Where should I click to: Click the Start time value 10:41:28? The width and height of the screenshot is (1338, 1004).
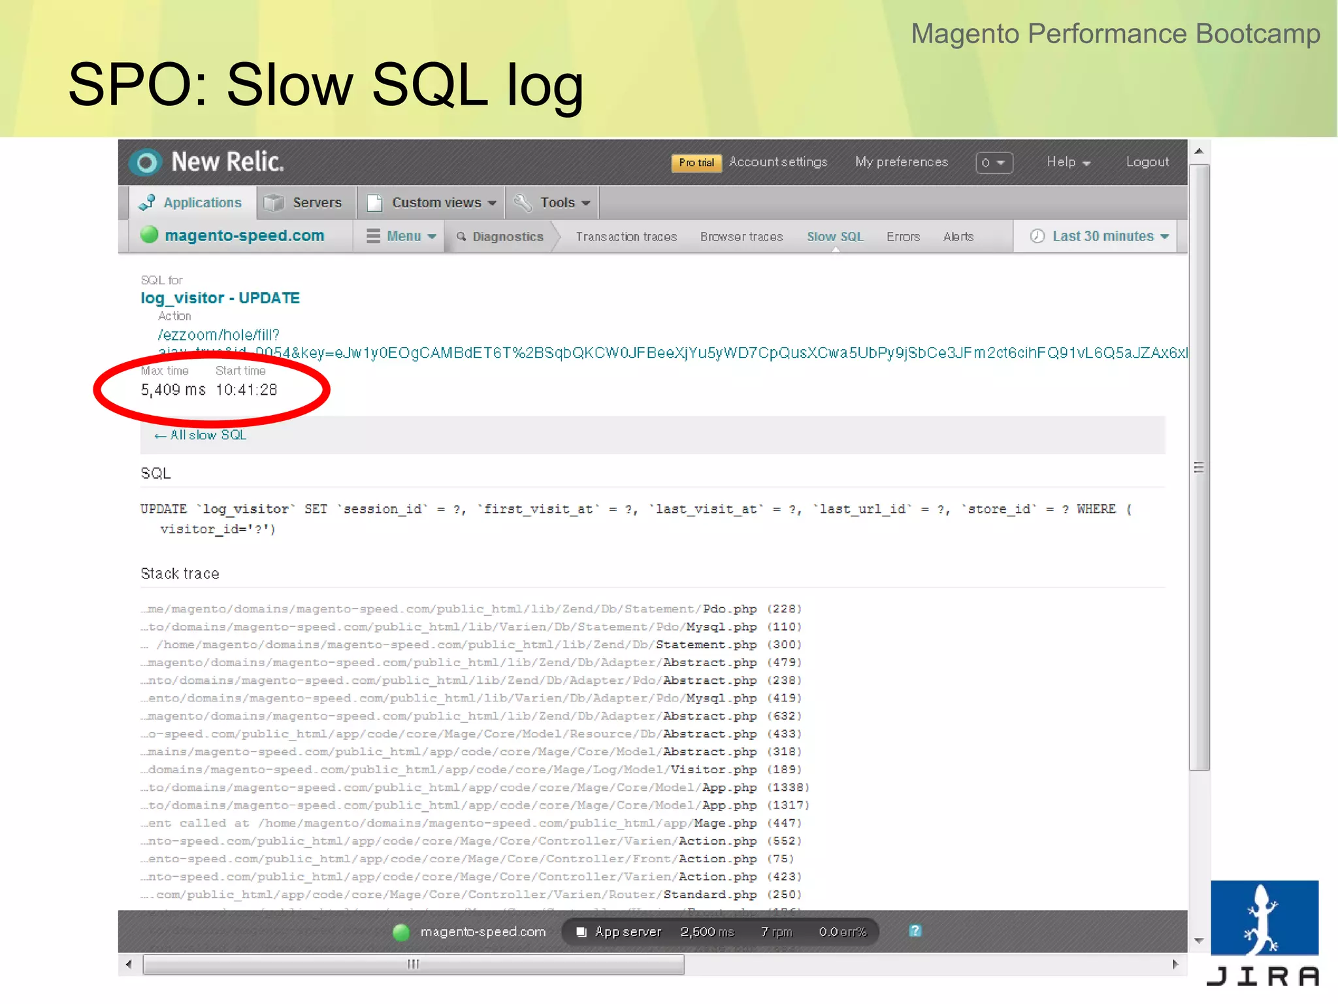point(247,390)
